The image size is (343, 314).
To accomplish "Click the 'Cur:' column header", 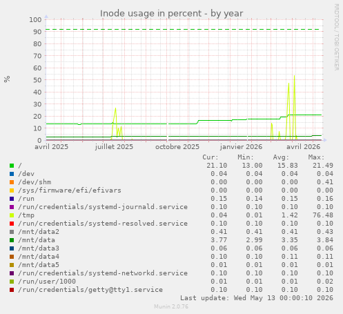I will [x=210, y=157].
